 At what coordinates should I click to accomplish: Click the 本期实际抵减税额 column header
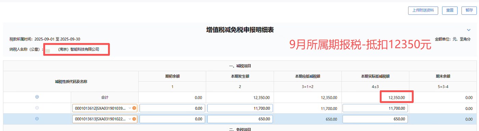pos(375,76)
